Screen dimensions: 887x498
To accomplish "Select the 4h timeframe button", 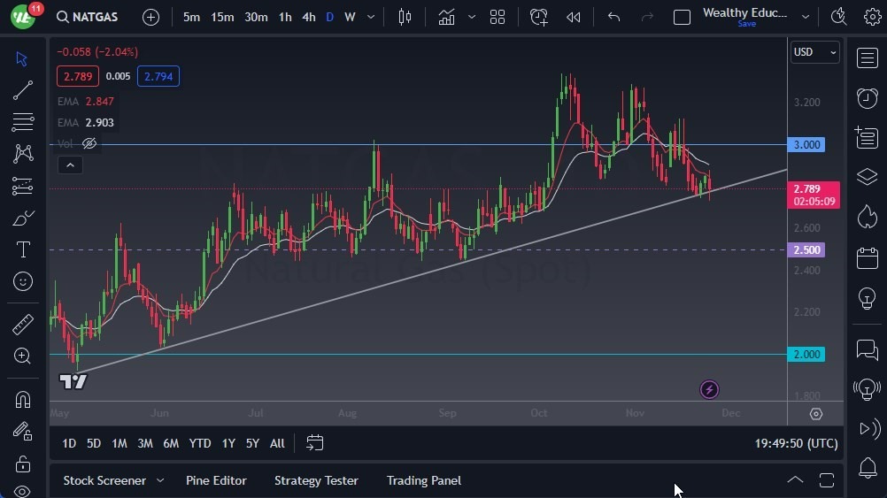I will click(x=308, y=17).
